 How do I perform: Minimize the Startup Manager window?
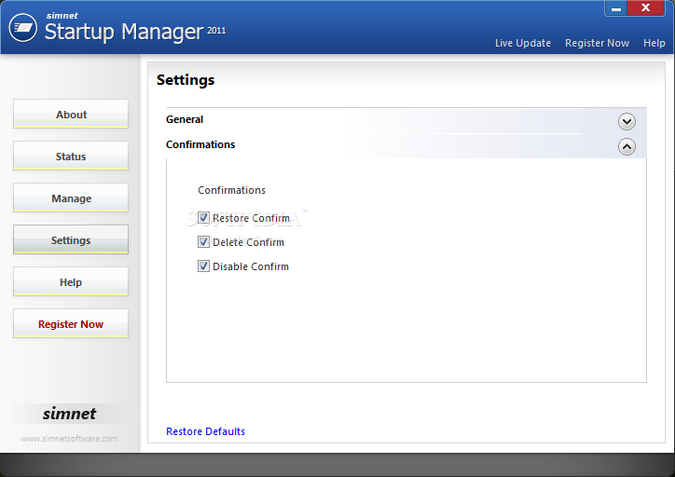(616, 8)
